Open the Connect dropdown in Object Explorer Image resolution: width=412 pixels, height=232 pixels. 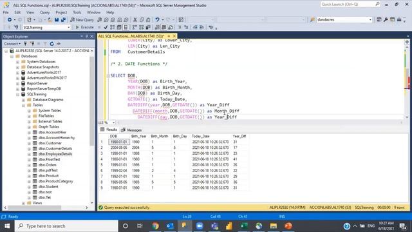[x=12, y=44]
